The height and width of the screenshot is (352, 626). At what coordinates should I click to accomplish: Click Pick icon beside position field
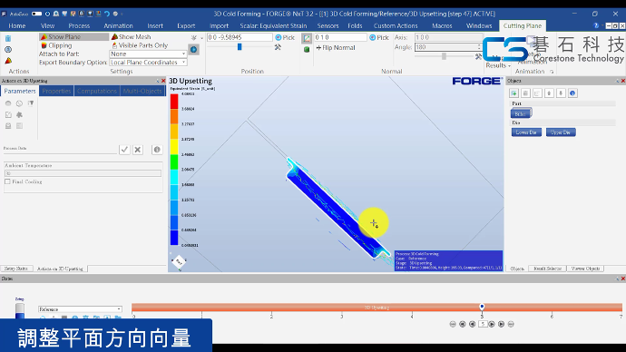click(279, 37)
